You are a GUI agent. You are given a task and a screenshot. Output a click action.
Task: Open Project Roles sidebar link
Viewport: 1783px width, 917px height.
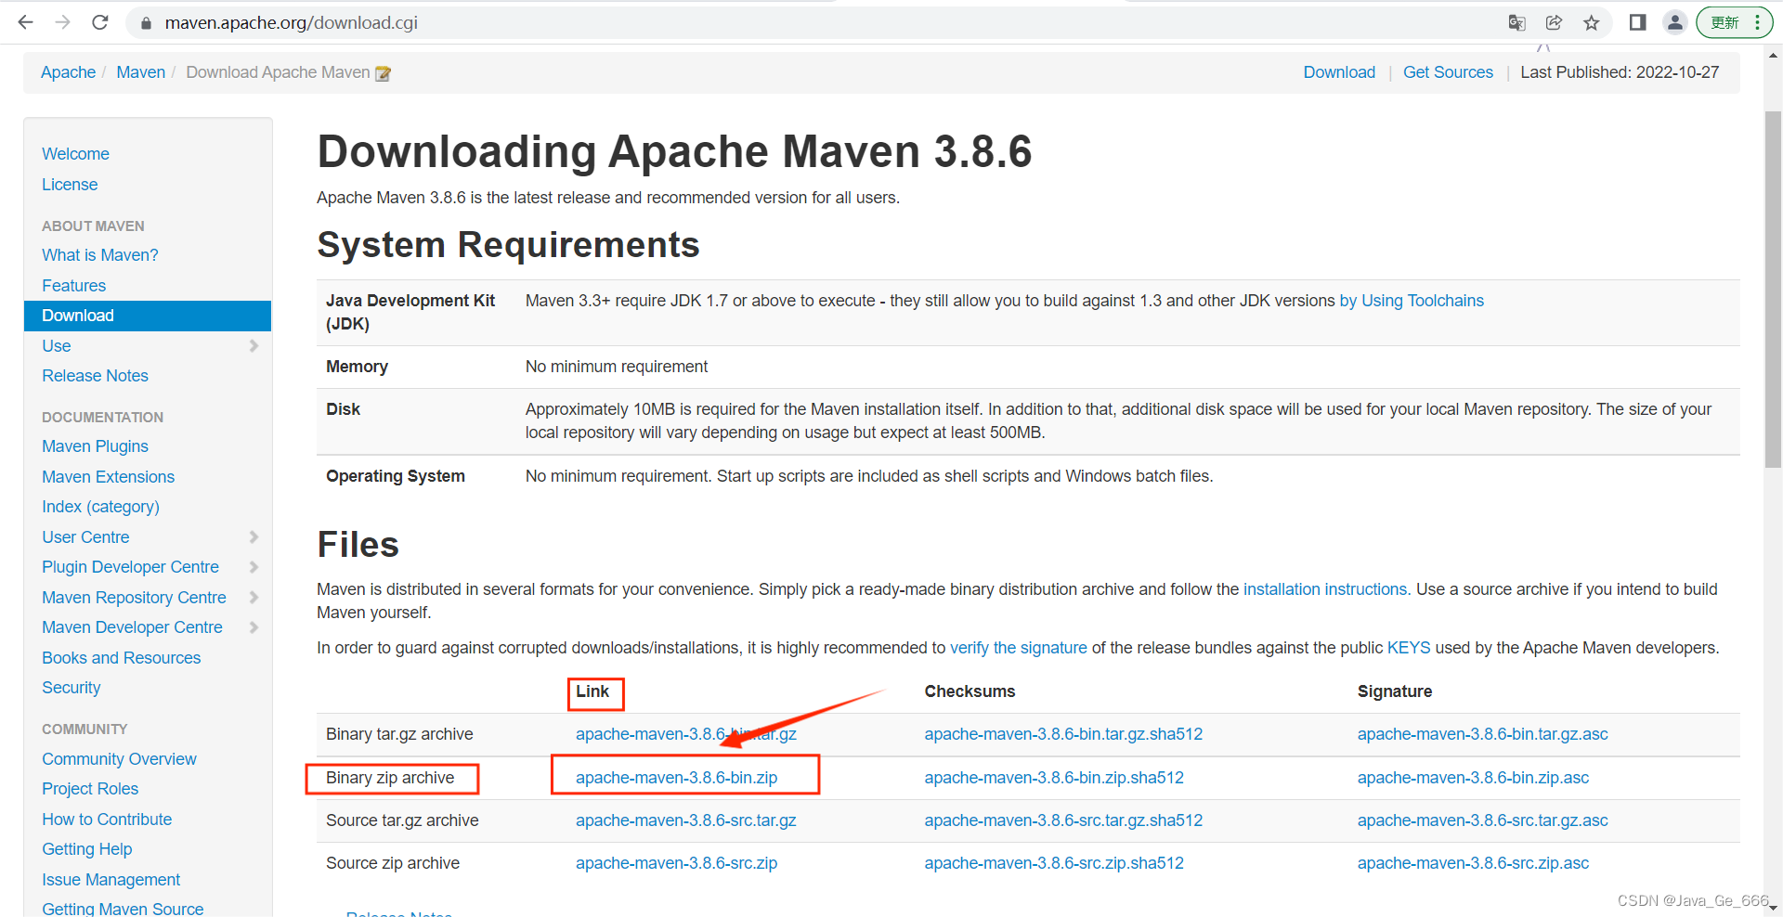(x=90, y=789)
